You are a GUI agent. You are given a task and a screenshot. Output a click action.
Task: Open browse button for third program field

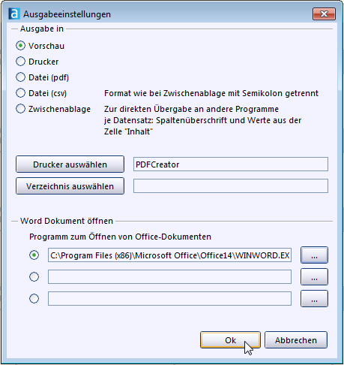tap(314, 299)
